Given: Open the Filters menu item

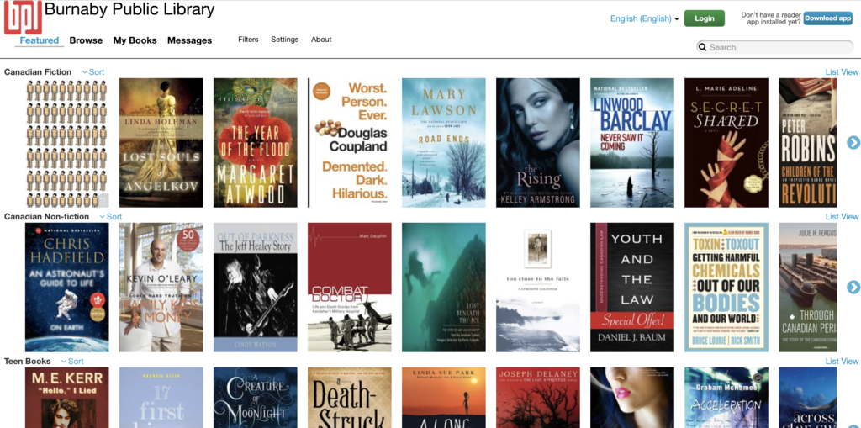Looking at the screenshot, I should 248,40.
